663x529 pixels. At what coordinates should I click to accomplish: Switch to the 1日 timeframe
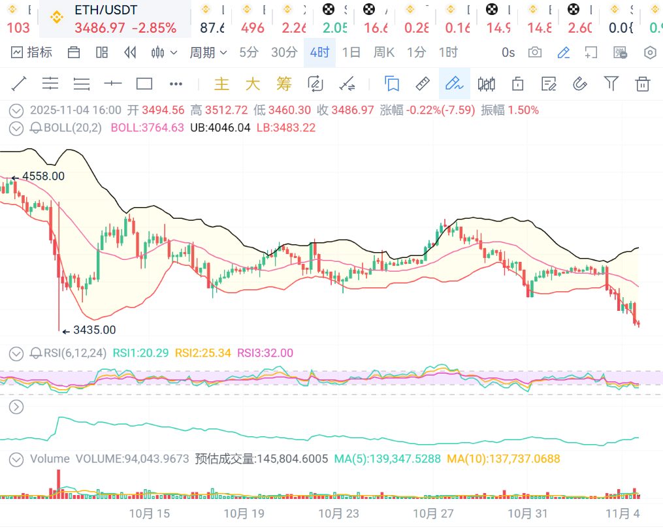[351, 52]
